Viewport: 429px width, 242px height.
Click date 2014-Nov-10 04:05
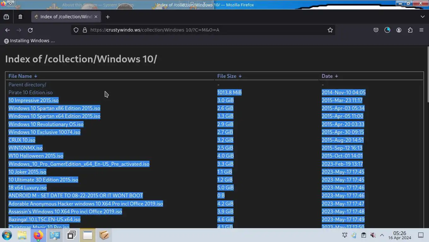click(344, 92)
